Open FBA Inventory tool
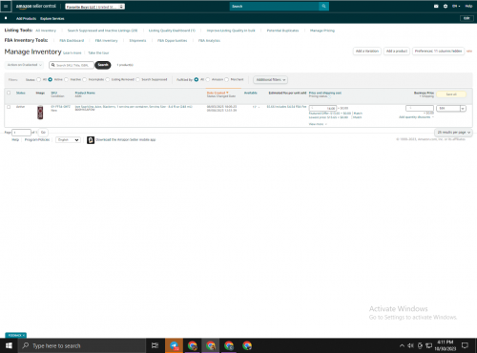Screen dimensions: 477x353 click(x=106, y=41)
